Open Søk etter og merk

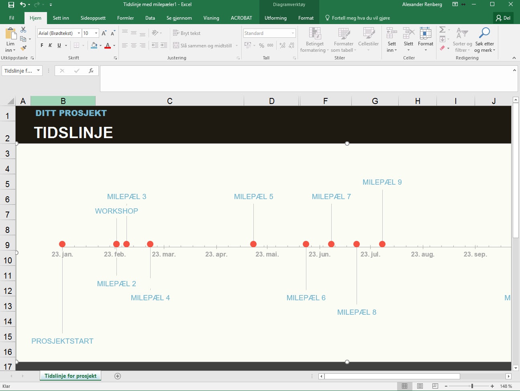point(485,40)
